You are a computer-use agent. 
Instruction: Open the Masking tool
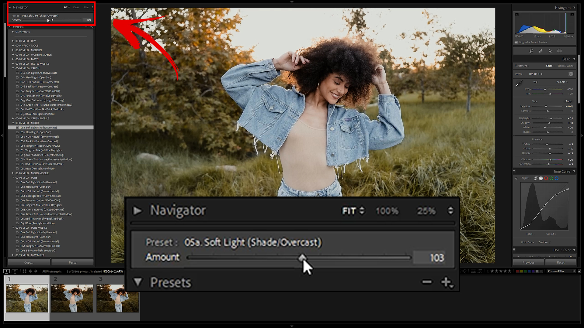[559, 51]
